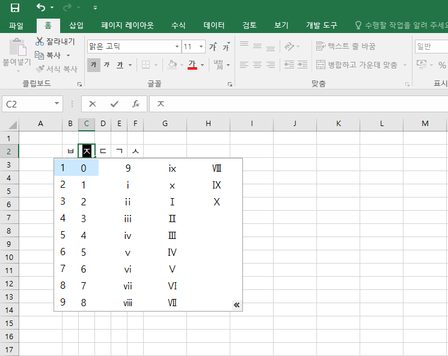The height and width of the screenshot is (356, 448).
Task: Click middle align icon
Action: (x=257, y=46)
